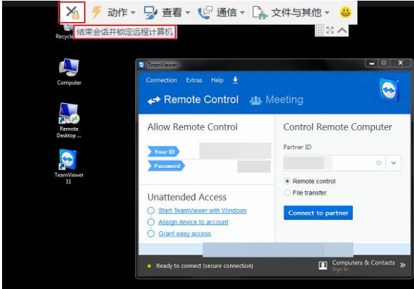Open the 查看 (View) toolbar menu
The image size is (414, 289).
point(167,12)
